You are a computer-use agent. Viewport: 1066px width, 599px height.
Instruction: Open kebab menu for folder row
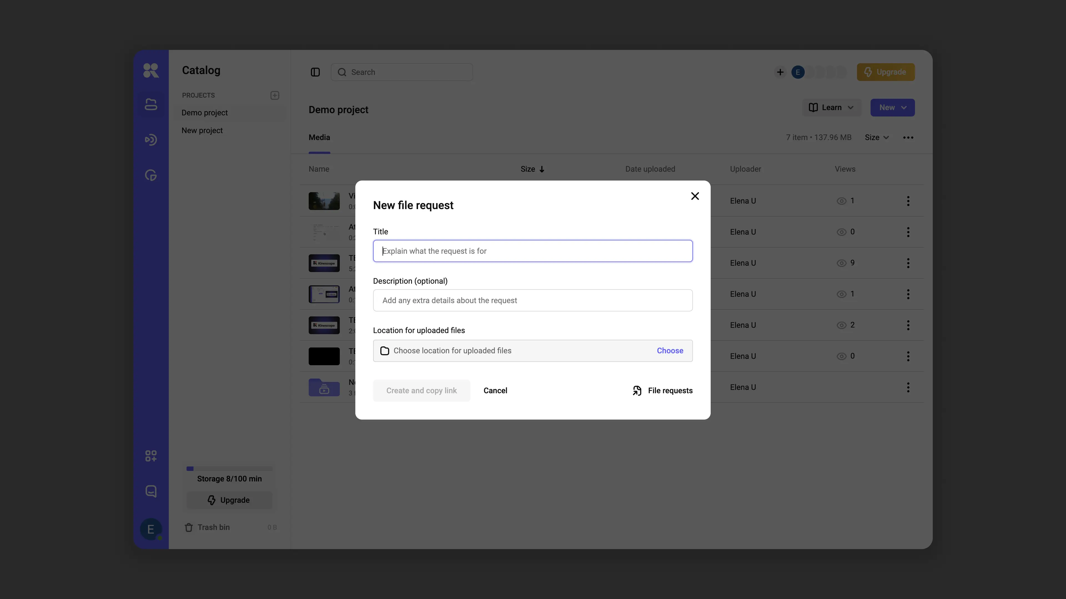[x=908, y=387]
